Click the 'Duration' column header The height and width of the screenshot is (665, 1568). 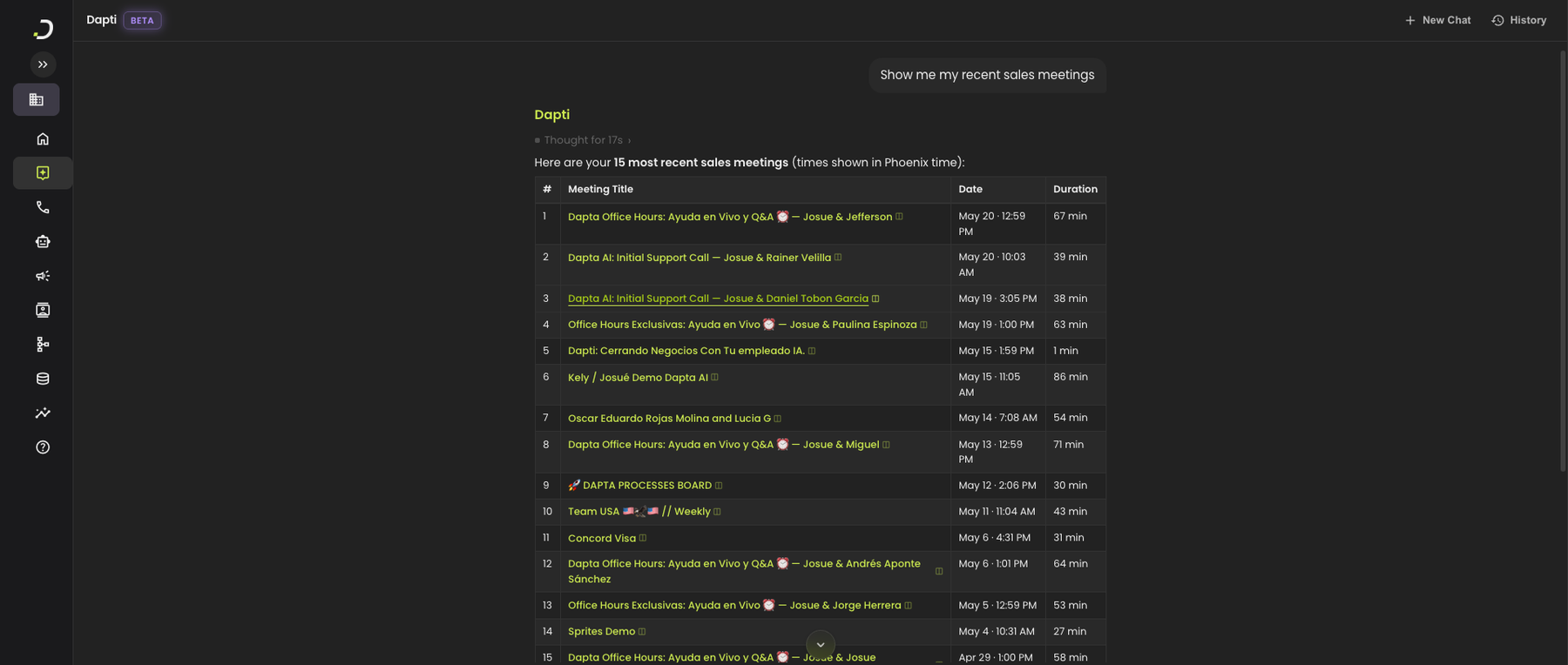click(x=1075, y=189)
